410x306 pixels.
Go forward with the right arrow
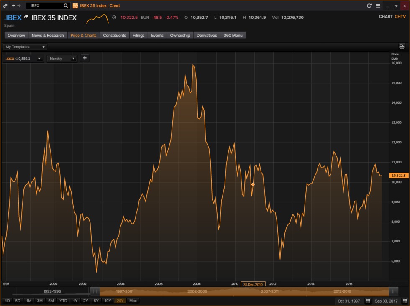click(19, 5)
